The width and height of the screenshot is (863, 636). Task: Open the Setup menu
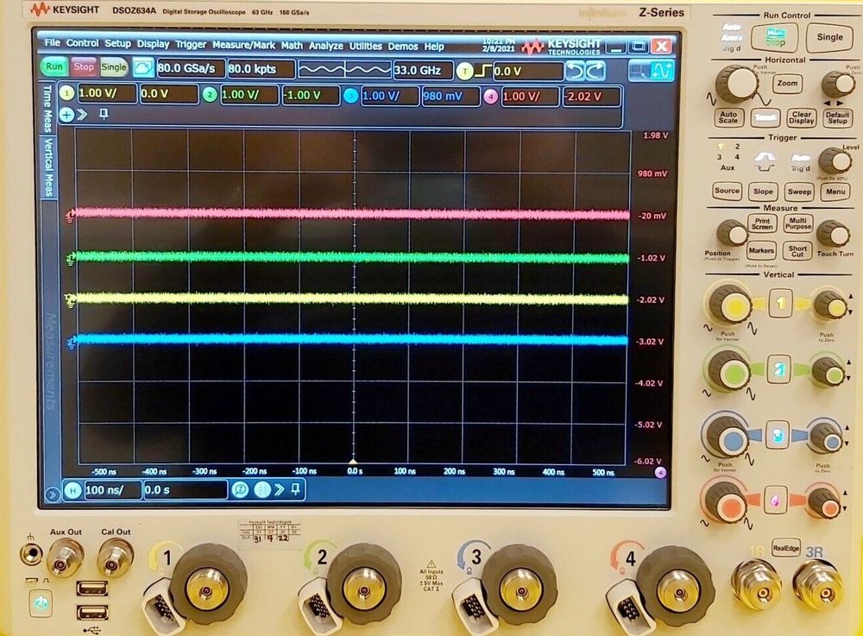(117, 43)
